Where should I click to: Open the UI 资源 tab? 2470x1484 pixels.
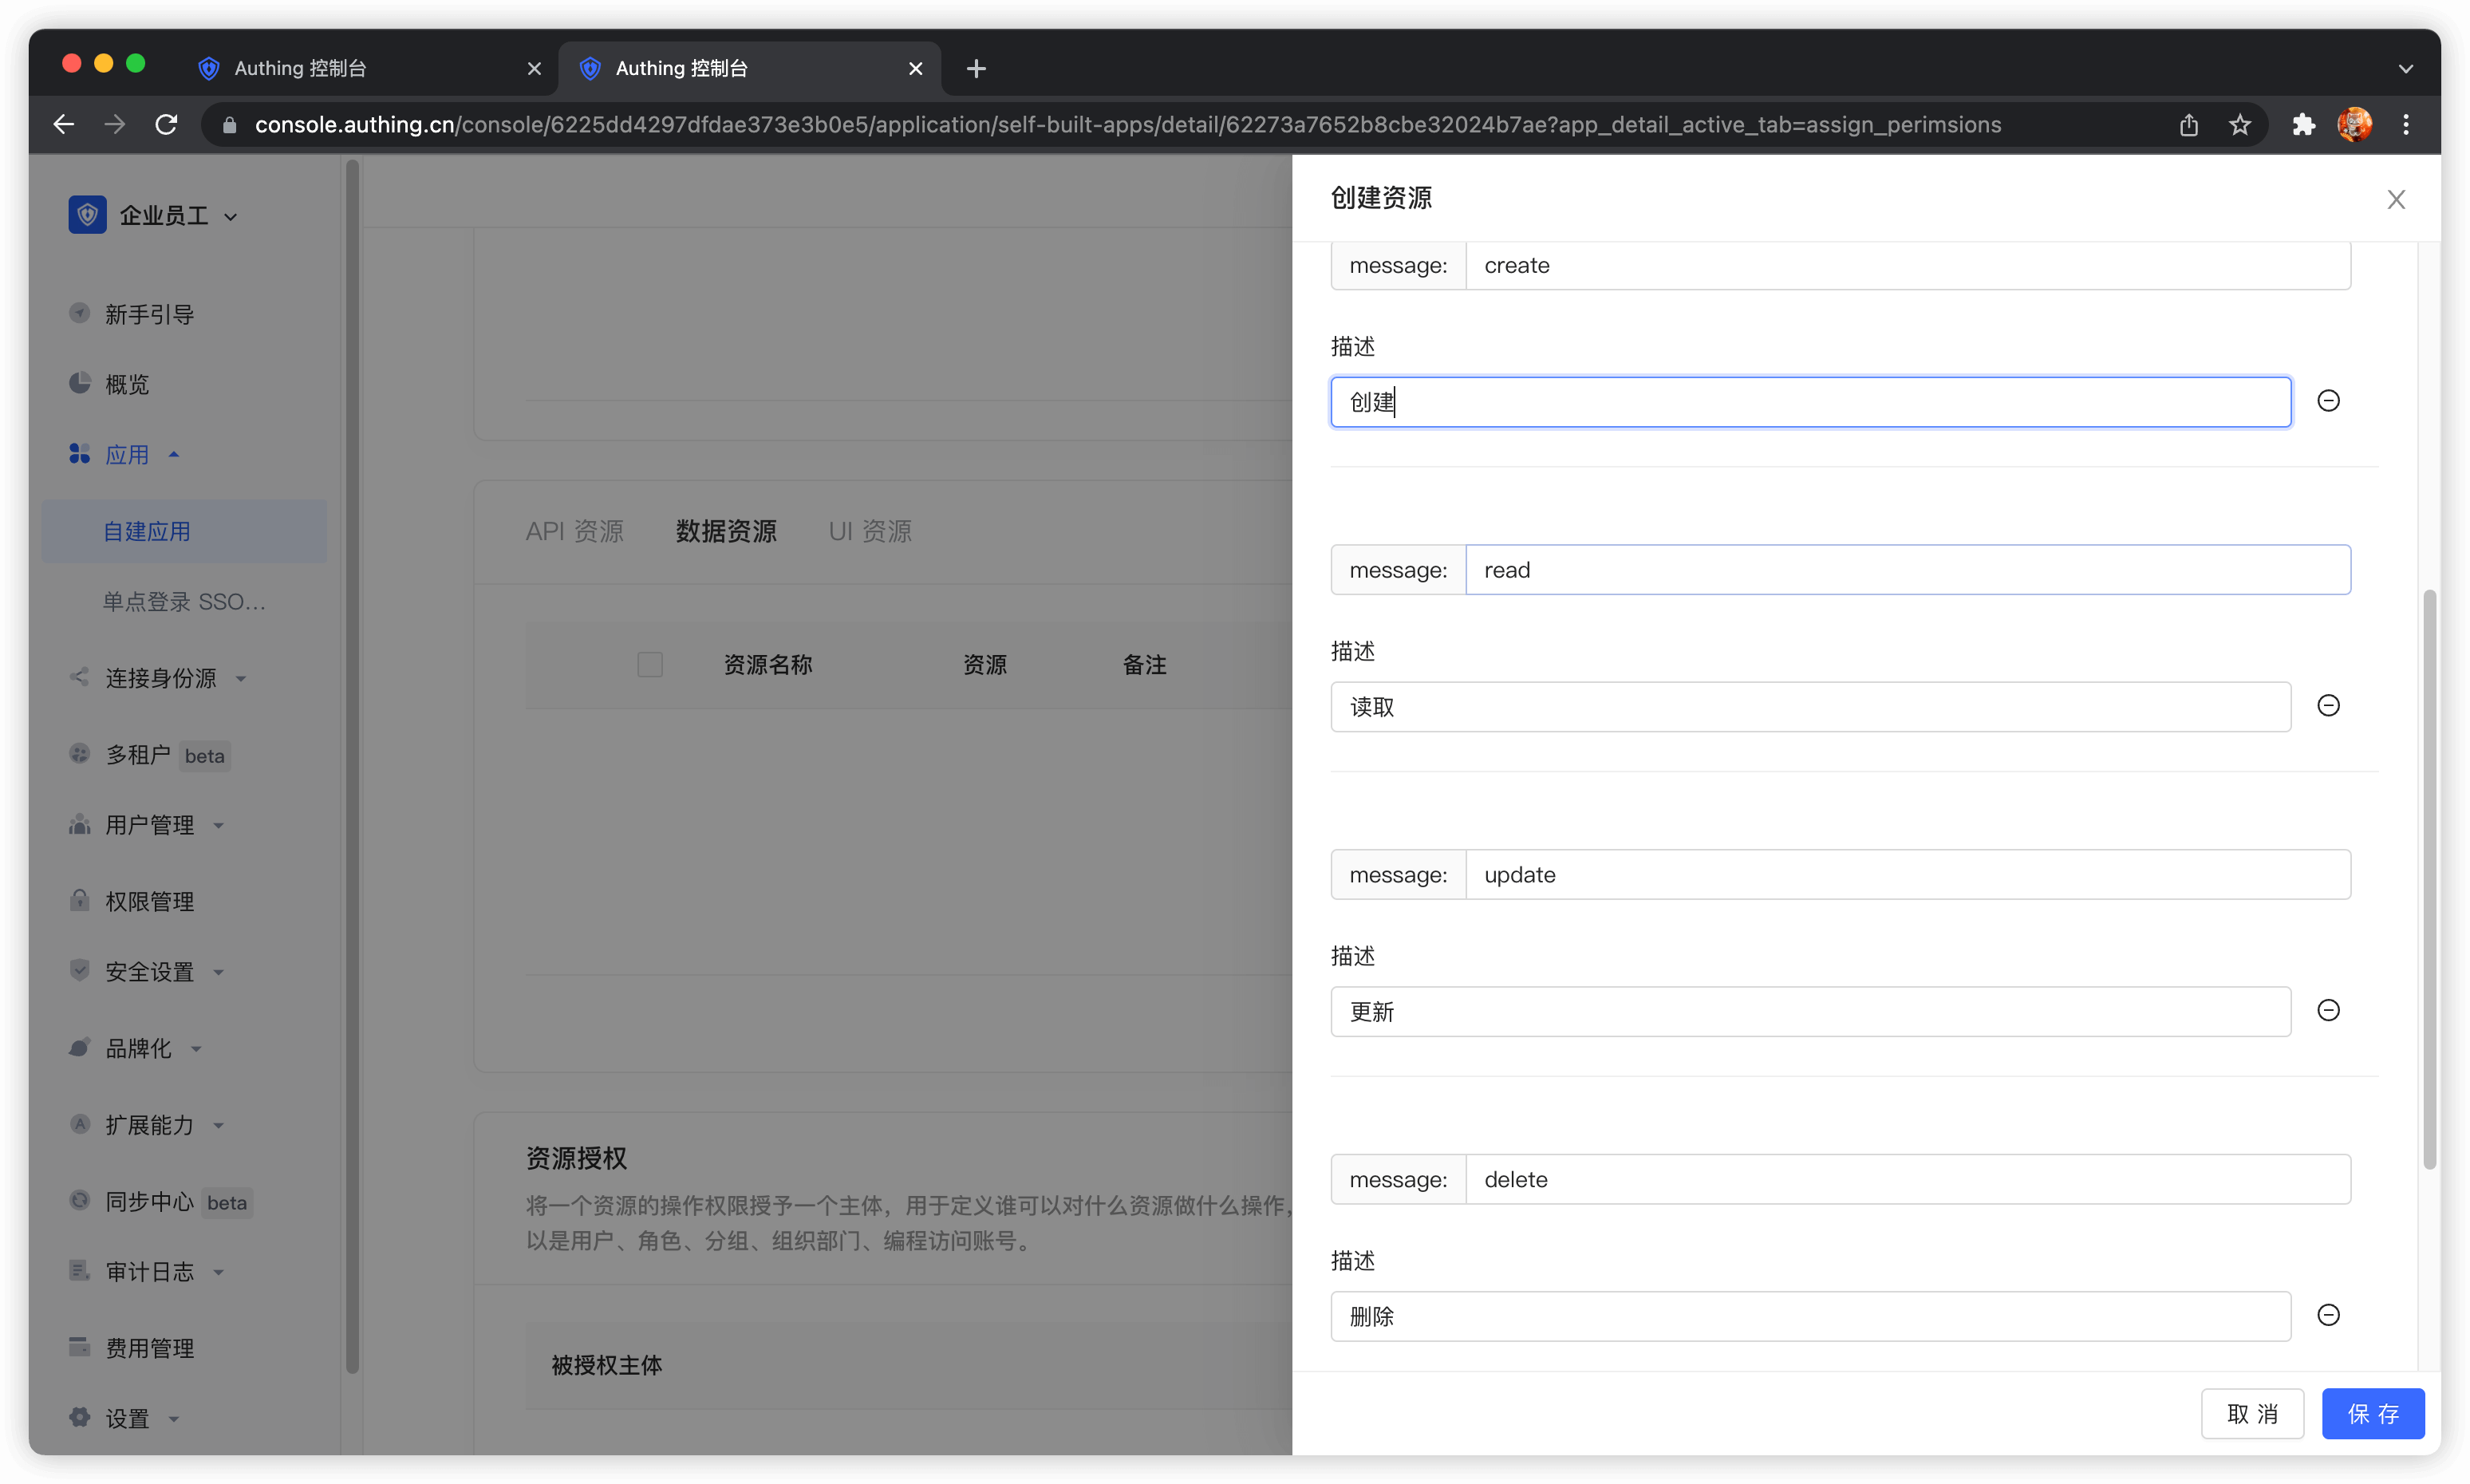[x=869, y=531]
